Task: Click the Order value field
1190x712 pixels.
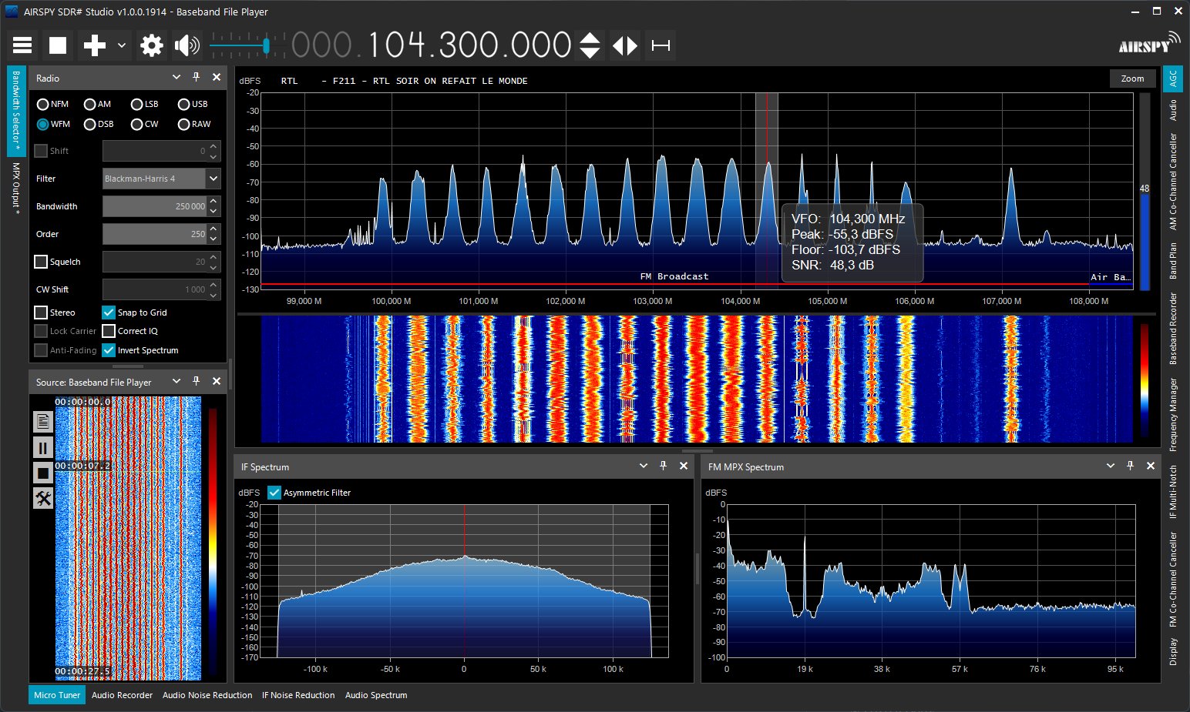Action: tap(155, 234)
